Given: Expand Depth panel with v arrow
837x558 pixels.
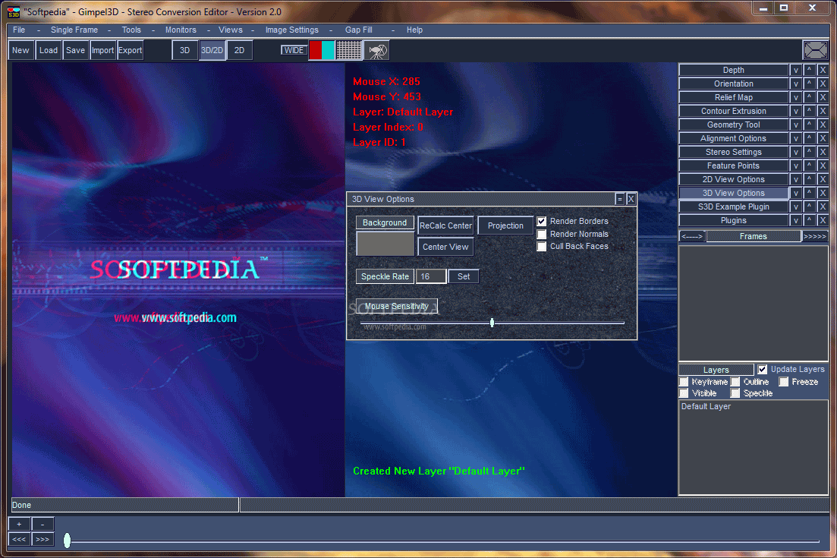Looking at the screenshot, I should (796, 70).
